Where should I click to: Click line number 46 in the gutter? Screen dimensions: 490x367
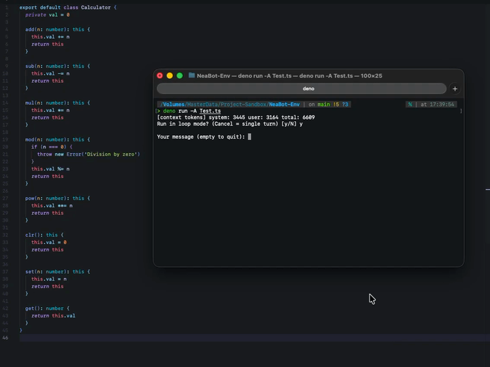tap(5, 338)
